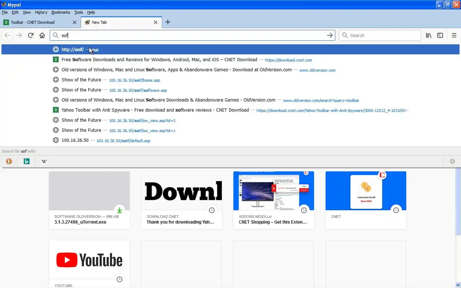Screen dimensions: 461x288
Task: Reload the current page
Action: click(31, 35)
